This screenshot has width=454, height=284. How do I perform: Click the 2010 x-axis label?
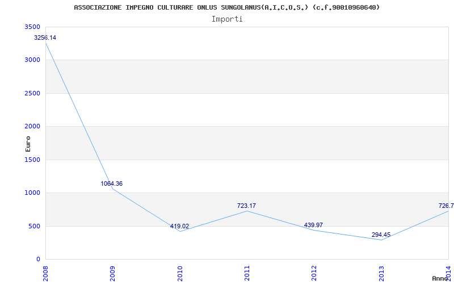click(x=179, y=273)
